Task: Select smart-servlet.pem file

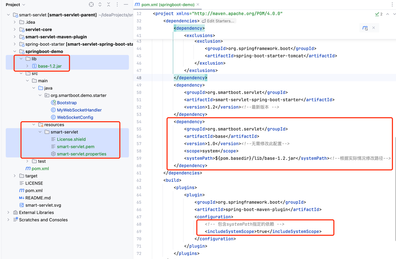Action: click(76, 147)
